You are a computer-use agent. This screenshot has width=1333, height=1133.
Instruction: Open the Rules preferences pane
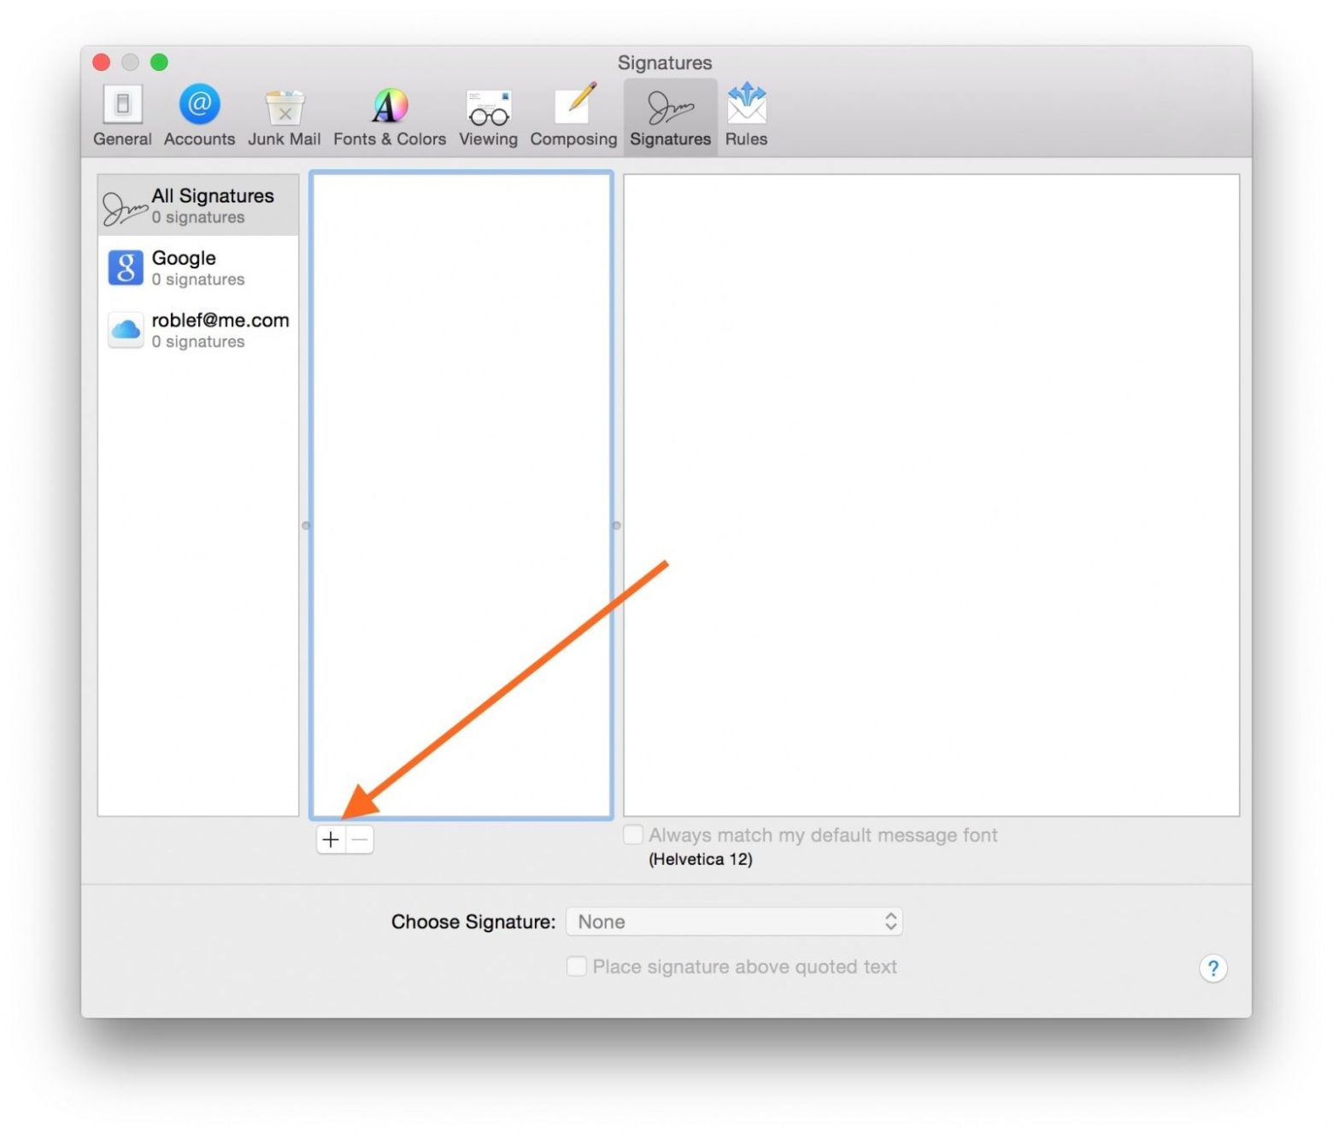(x=746, y=115)
